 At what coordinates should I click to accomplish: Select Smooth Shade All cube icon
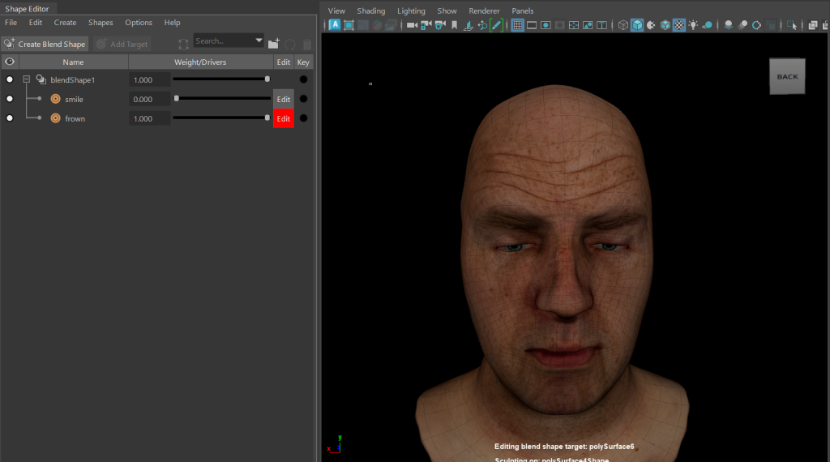click(637, 25)
